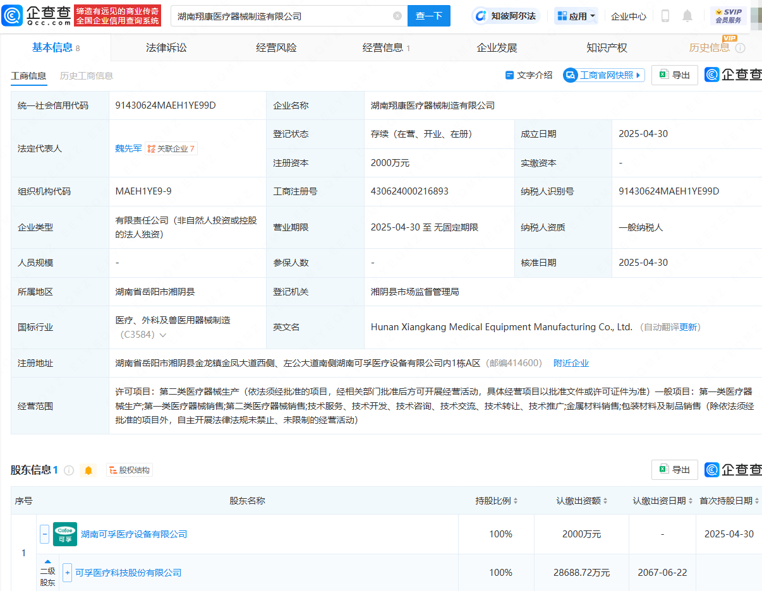
Task: Sort by 认缴出资额 column
Action: point(582,501)
